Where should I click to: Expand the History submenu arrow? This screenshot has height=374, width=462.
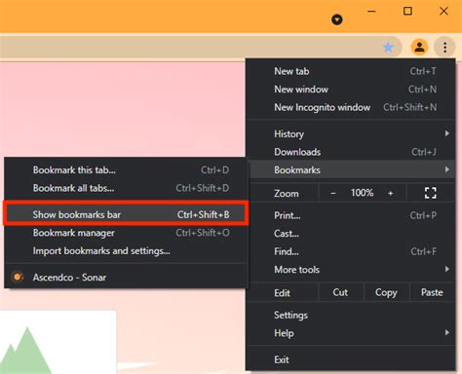[x=447, y=133]
